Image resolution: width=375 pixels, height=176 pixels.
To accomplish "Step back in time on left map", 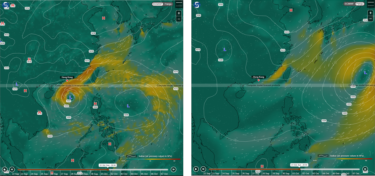I will (x=12, y=170).
